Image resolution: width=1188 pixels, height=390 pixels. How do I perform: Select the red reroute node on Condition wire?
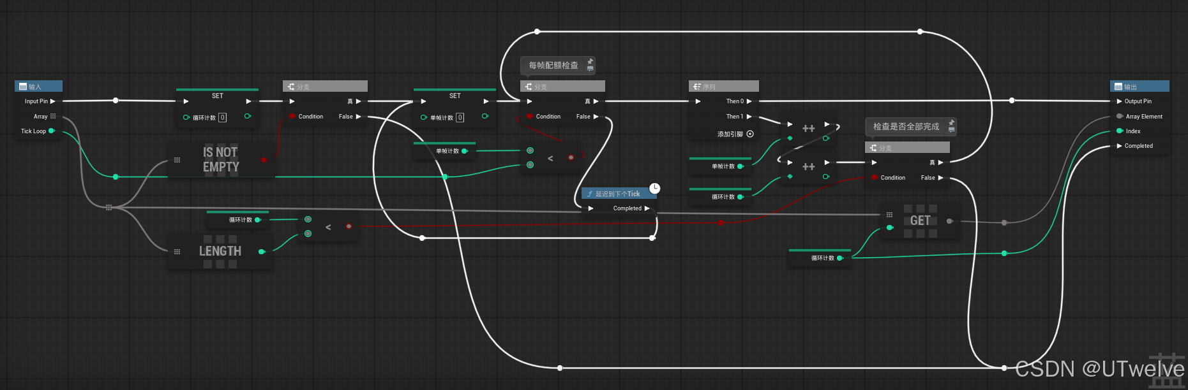click(x=721, y=222)
